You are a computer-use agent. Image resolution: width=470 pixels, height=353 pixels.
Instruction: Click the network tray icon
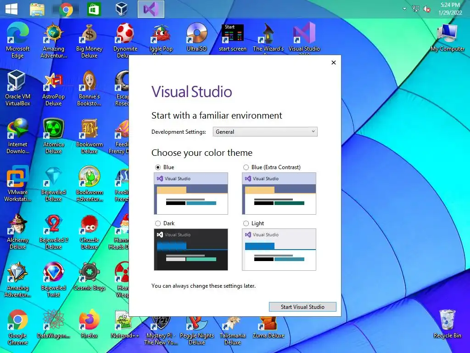tap(416, 9)
